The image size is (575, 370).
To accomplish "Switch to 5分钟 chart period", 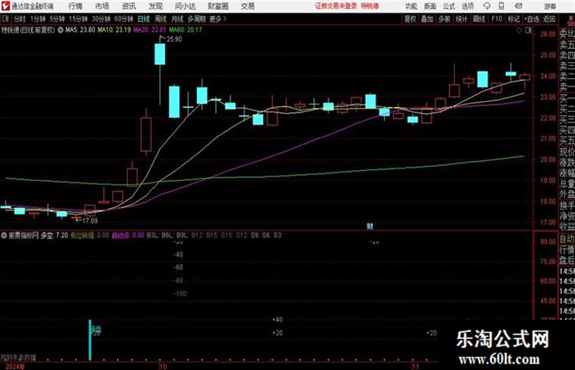I will 57,19.
